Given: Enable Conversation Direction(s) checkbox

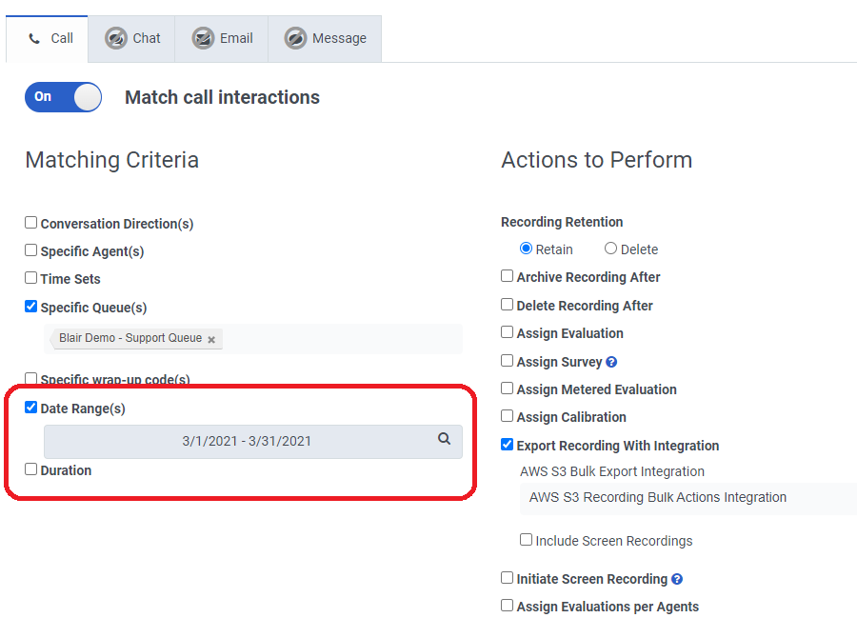Looking at the screenshot, I should (x=31, y=223).
